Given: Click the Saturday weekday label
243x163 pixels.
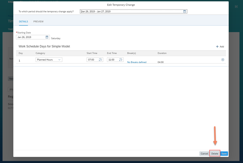Looking at the screenshot, I should 56,38.
